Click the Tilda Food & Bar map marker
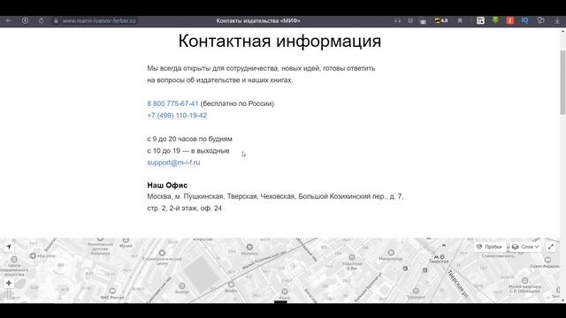 pyautogui.click(x=352, y=261)
